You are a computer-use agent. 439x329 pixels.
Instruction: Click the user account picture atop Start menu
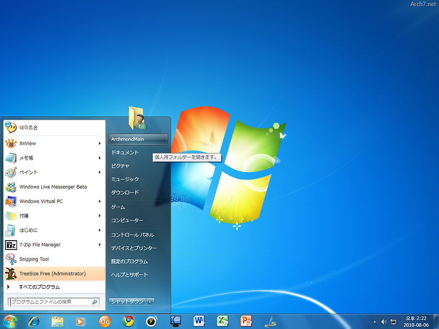pyautogui.click(x=138, y=118)
